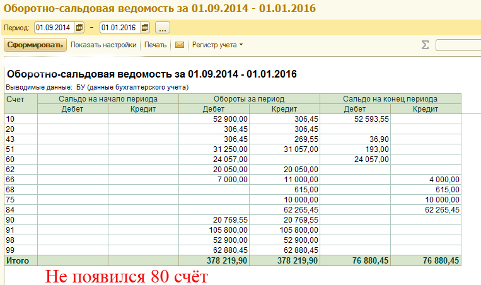
Task: Click the Sigma sum icon
Action: coord(425,45)
